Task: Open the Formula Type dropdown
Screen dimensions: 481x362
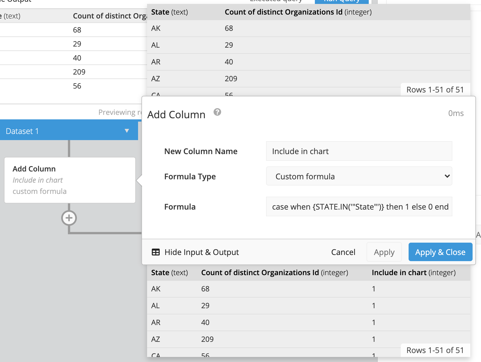Action: 359,176
